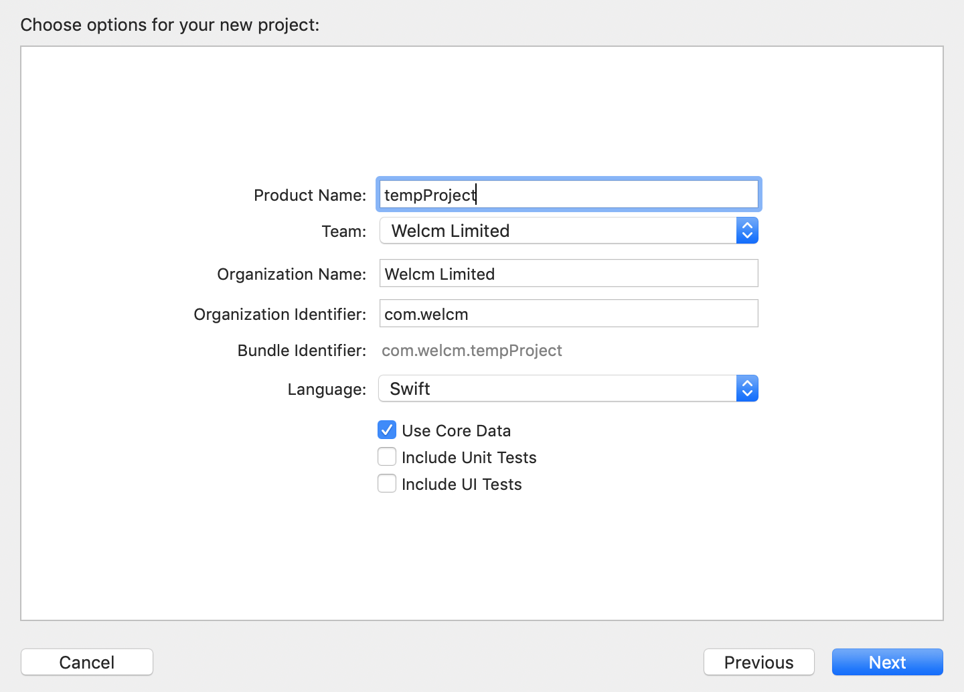Viewport: 964px width, 692px height.
Task: Click the greyed com.welcm.tempProject bundle identifier
Action: [x=471, y=351]
